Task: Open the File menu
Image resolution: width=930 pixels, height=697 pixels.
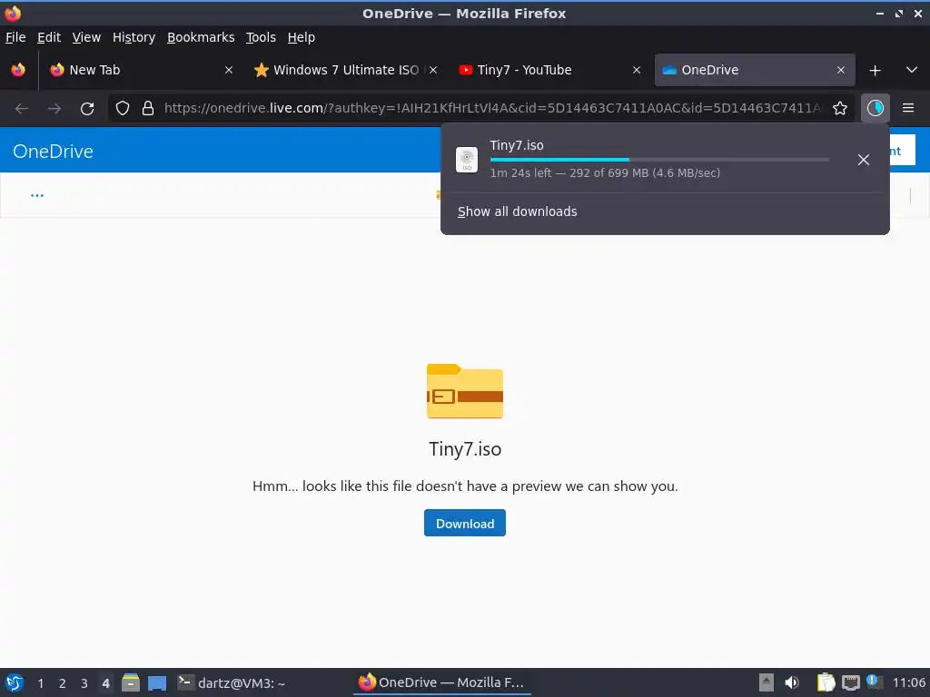Action: [x=15, y=37]
